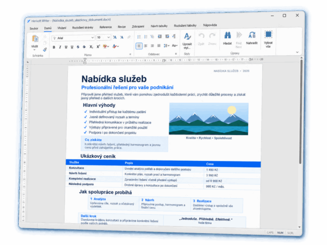The image size is (327, 245).
Task: Click the Hledat binoculars icon
Action: 227,35
